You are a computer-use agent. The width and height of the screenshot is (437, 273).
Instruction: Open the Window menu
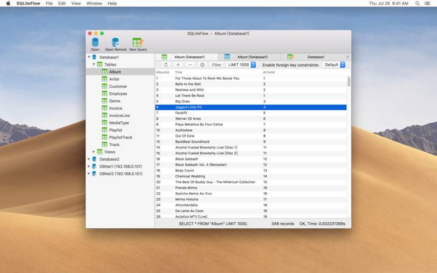(94, 3)
